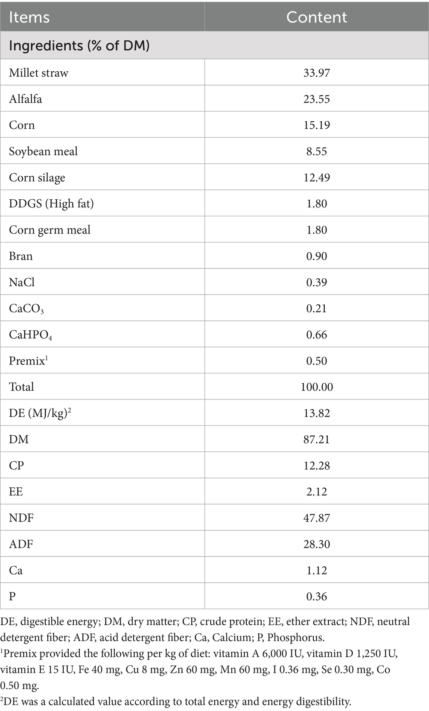The height and width of the screenshot is (711, 429).
Task: Click the Millet straw row label
Action: pos(38,73)
